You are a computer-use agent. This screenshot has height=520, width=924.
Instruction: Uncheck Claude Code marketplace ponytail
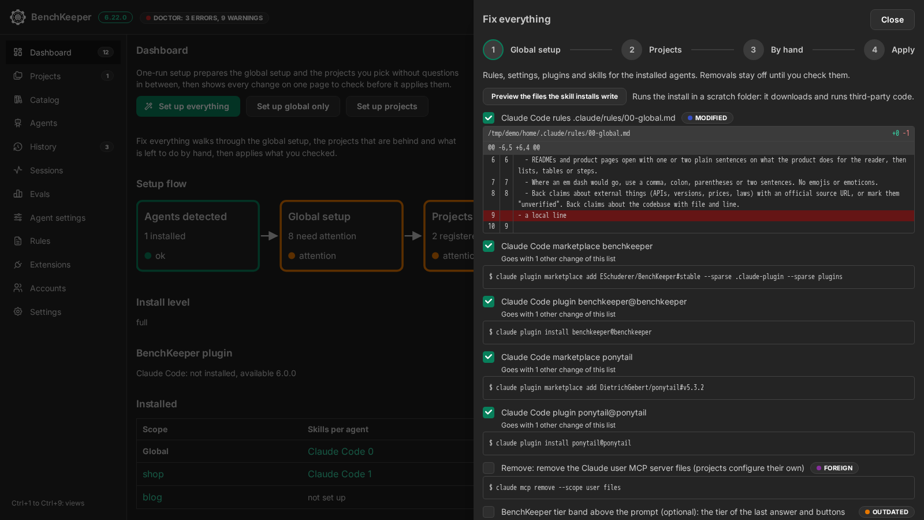click(x=489, y=357)
